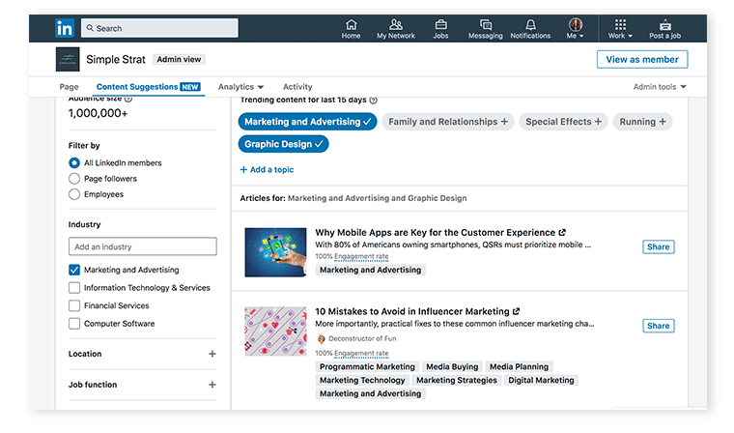Viewport: 734px width, 433px height.
Task: Click the Trending content help icon
Action: [x=373, y=100]
